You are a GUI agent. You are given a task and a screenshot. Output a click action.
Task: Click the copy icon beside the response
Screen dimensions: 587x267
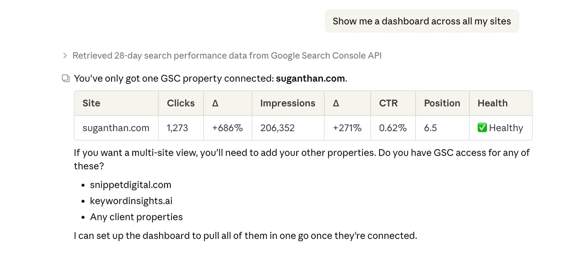66,78
